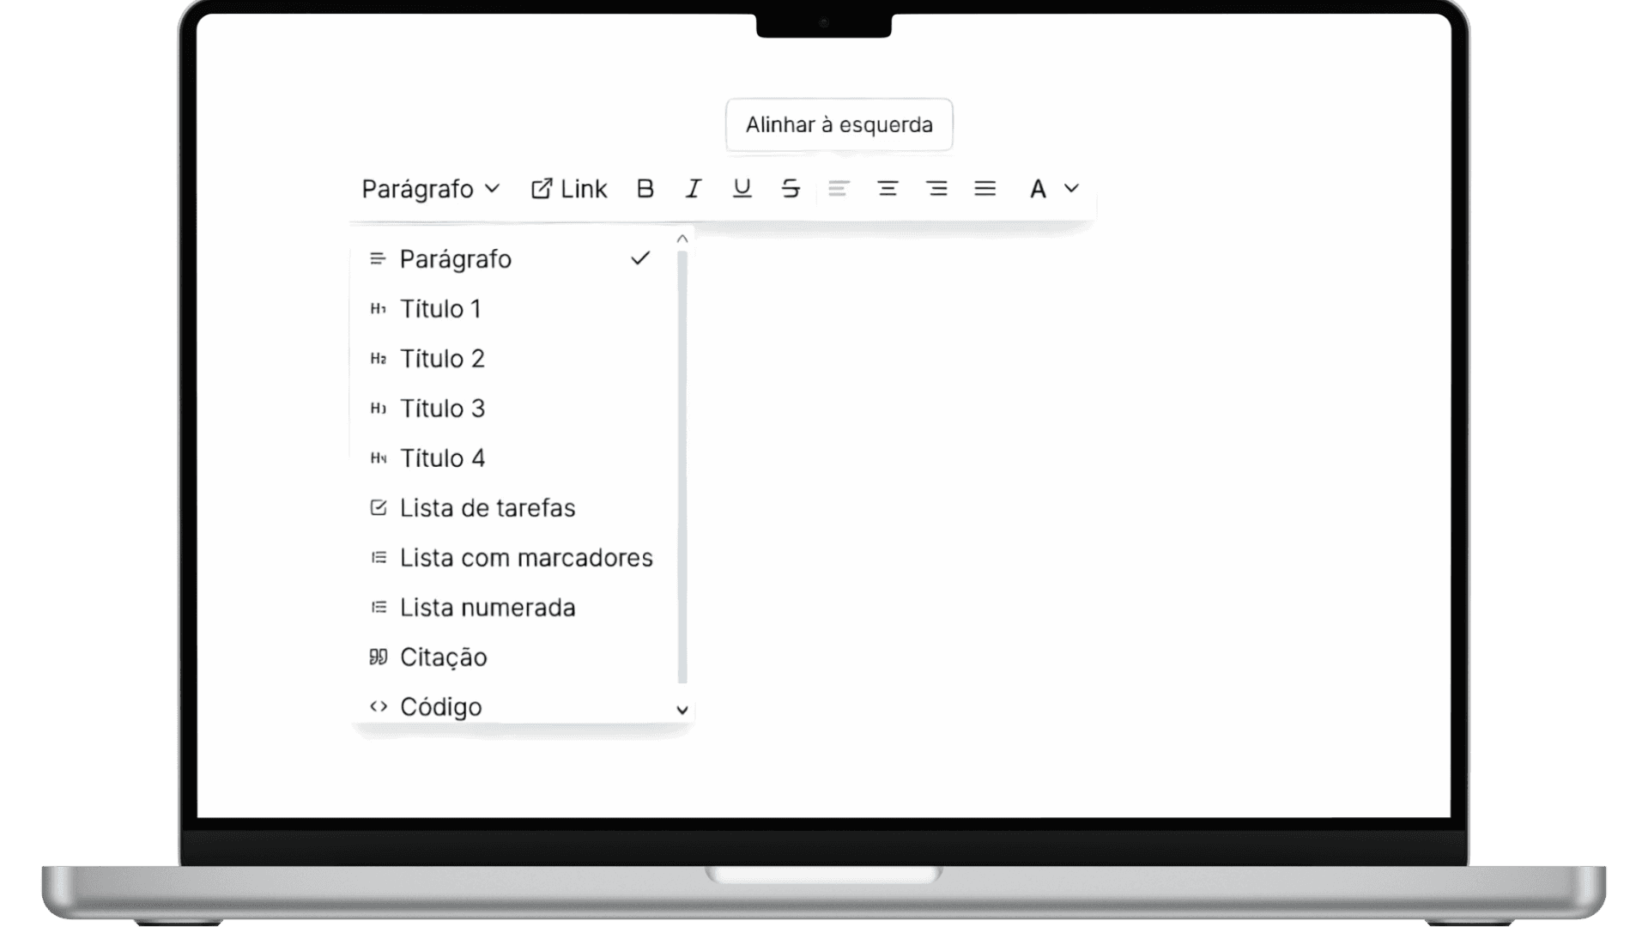Viewport: 1648px width, 927px height.
Task: Align text to the right
Action: click(936, 189)
